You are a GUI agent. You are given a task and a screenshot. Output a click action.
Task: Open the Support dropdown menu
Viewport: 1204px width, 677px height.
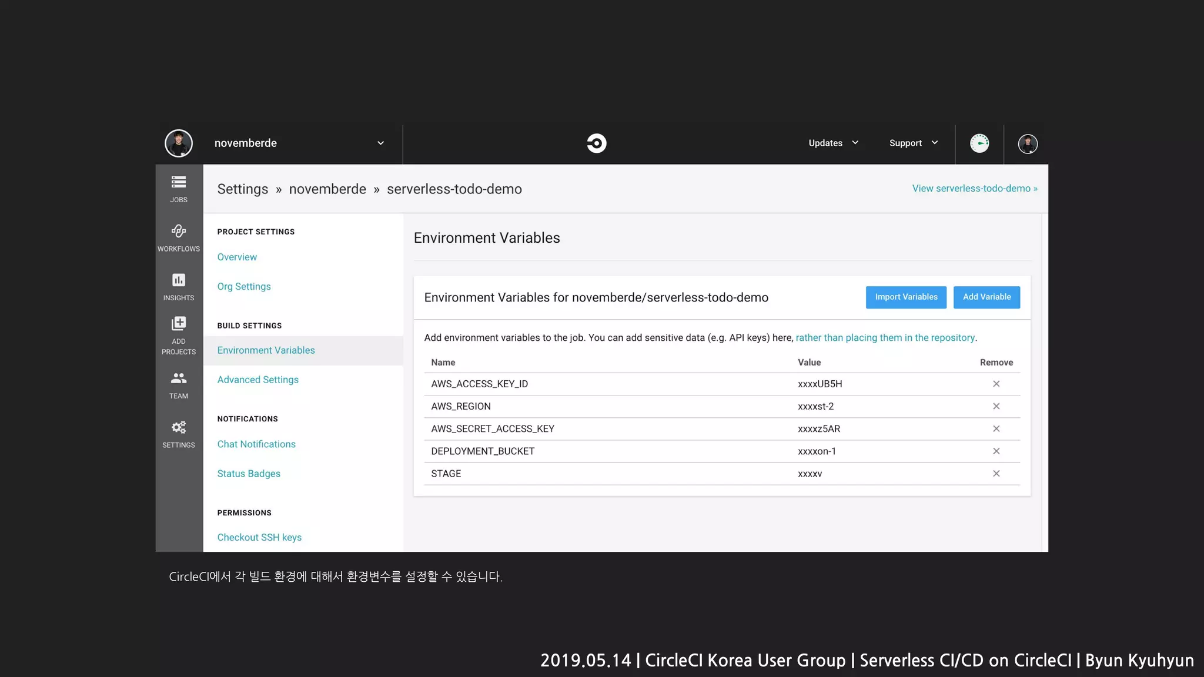tap(913, 143)
